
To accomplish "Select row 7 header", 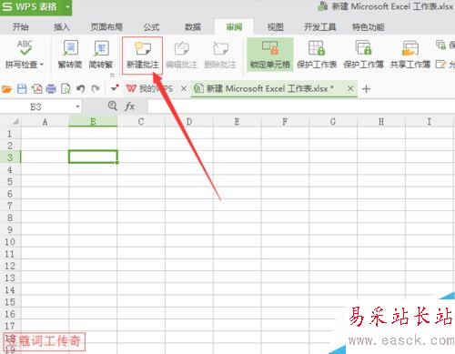I will (x=10, y=206).
